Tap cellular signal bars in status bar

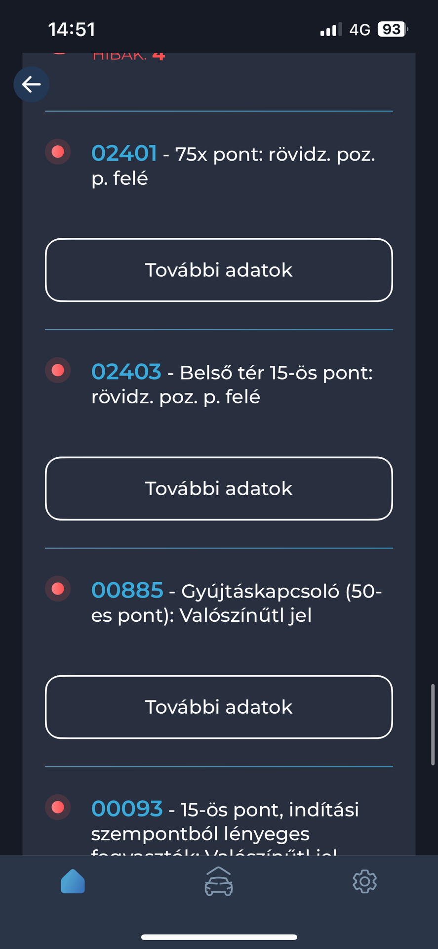coord(331,30)
